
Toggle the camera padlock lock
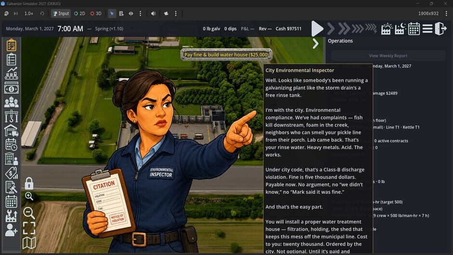tap(29, 183)
